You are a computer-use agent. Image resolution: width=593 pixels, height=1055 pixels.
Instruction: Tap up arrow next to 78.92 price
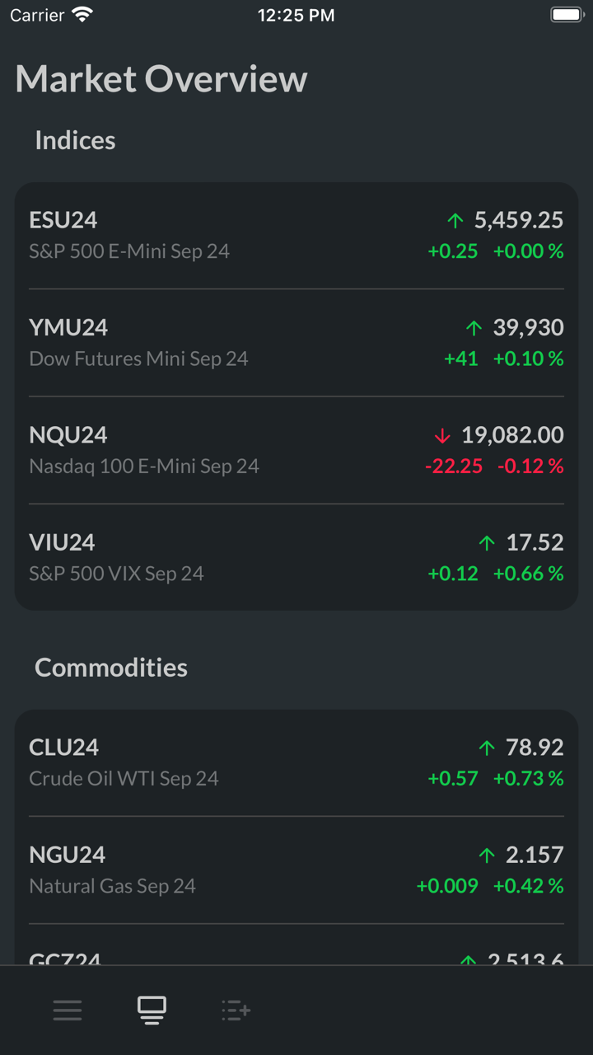point(487,748)
